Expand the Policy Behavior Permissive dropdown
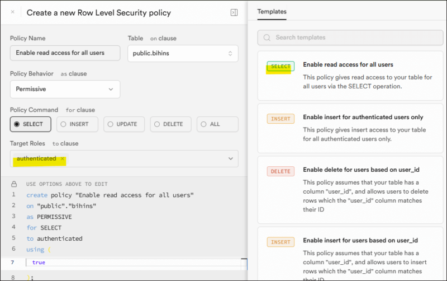 click(x=65, y=89)
